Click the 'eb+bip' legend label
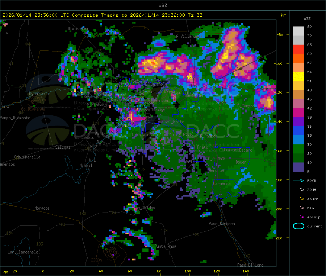This screenshot has width=326, height=276. pyautogui.click(x=314, y=217)
